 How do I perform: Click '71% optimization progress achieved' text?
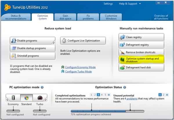coord(91,115)
